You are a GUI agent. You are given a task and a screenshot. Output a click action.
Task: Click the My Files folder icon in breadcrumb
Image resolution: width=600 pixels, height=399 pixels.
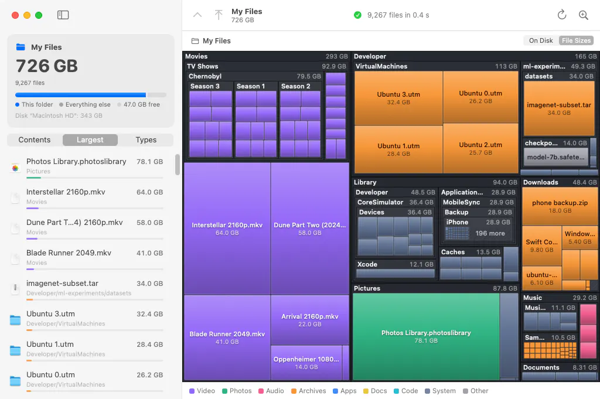[x=195, y=41]
